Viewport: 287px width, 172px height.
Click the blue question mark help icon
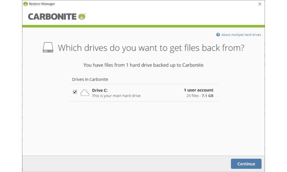click(x=218, y=34)
